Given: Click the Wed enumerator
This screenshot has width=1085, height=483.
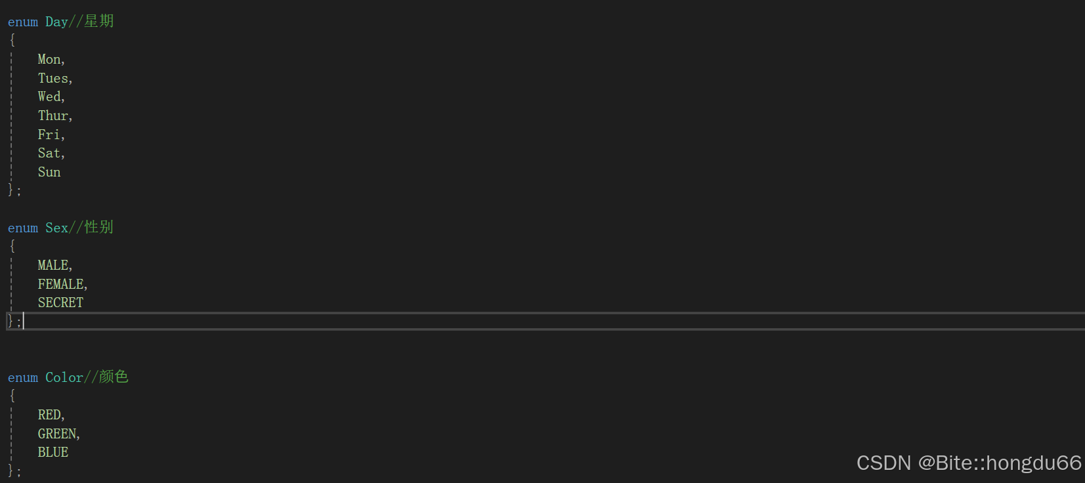Looking at the screenshot, I should click(x=49, y=97).
